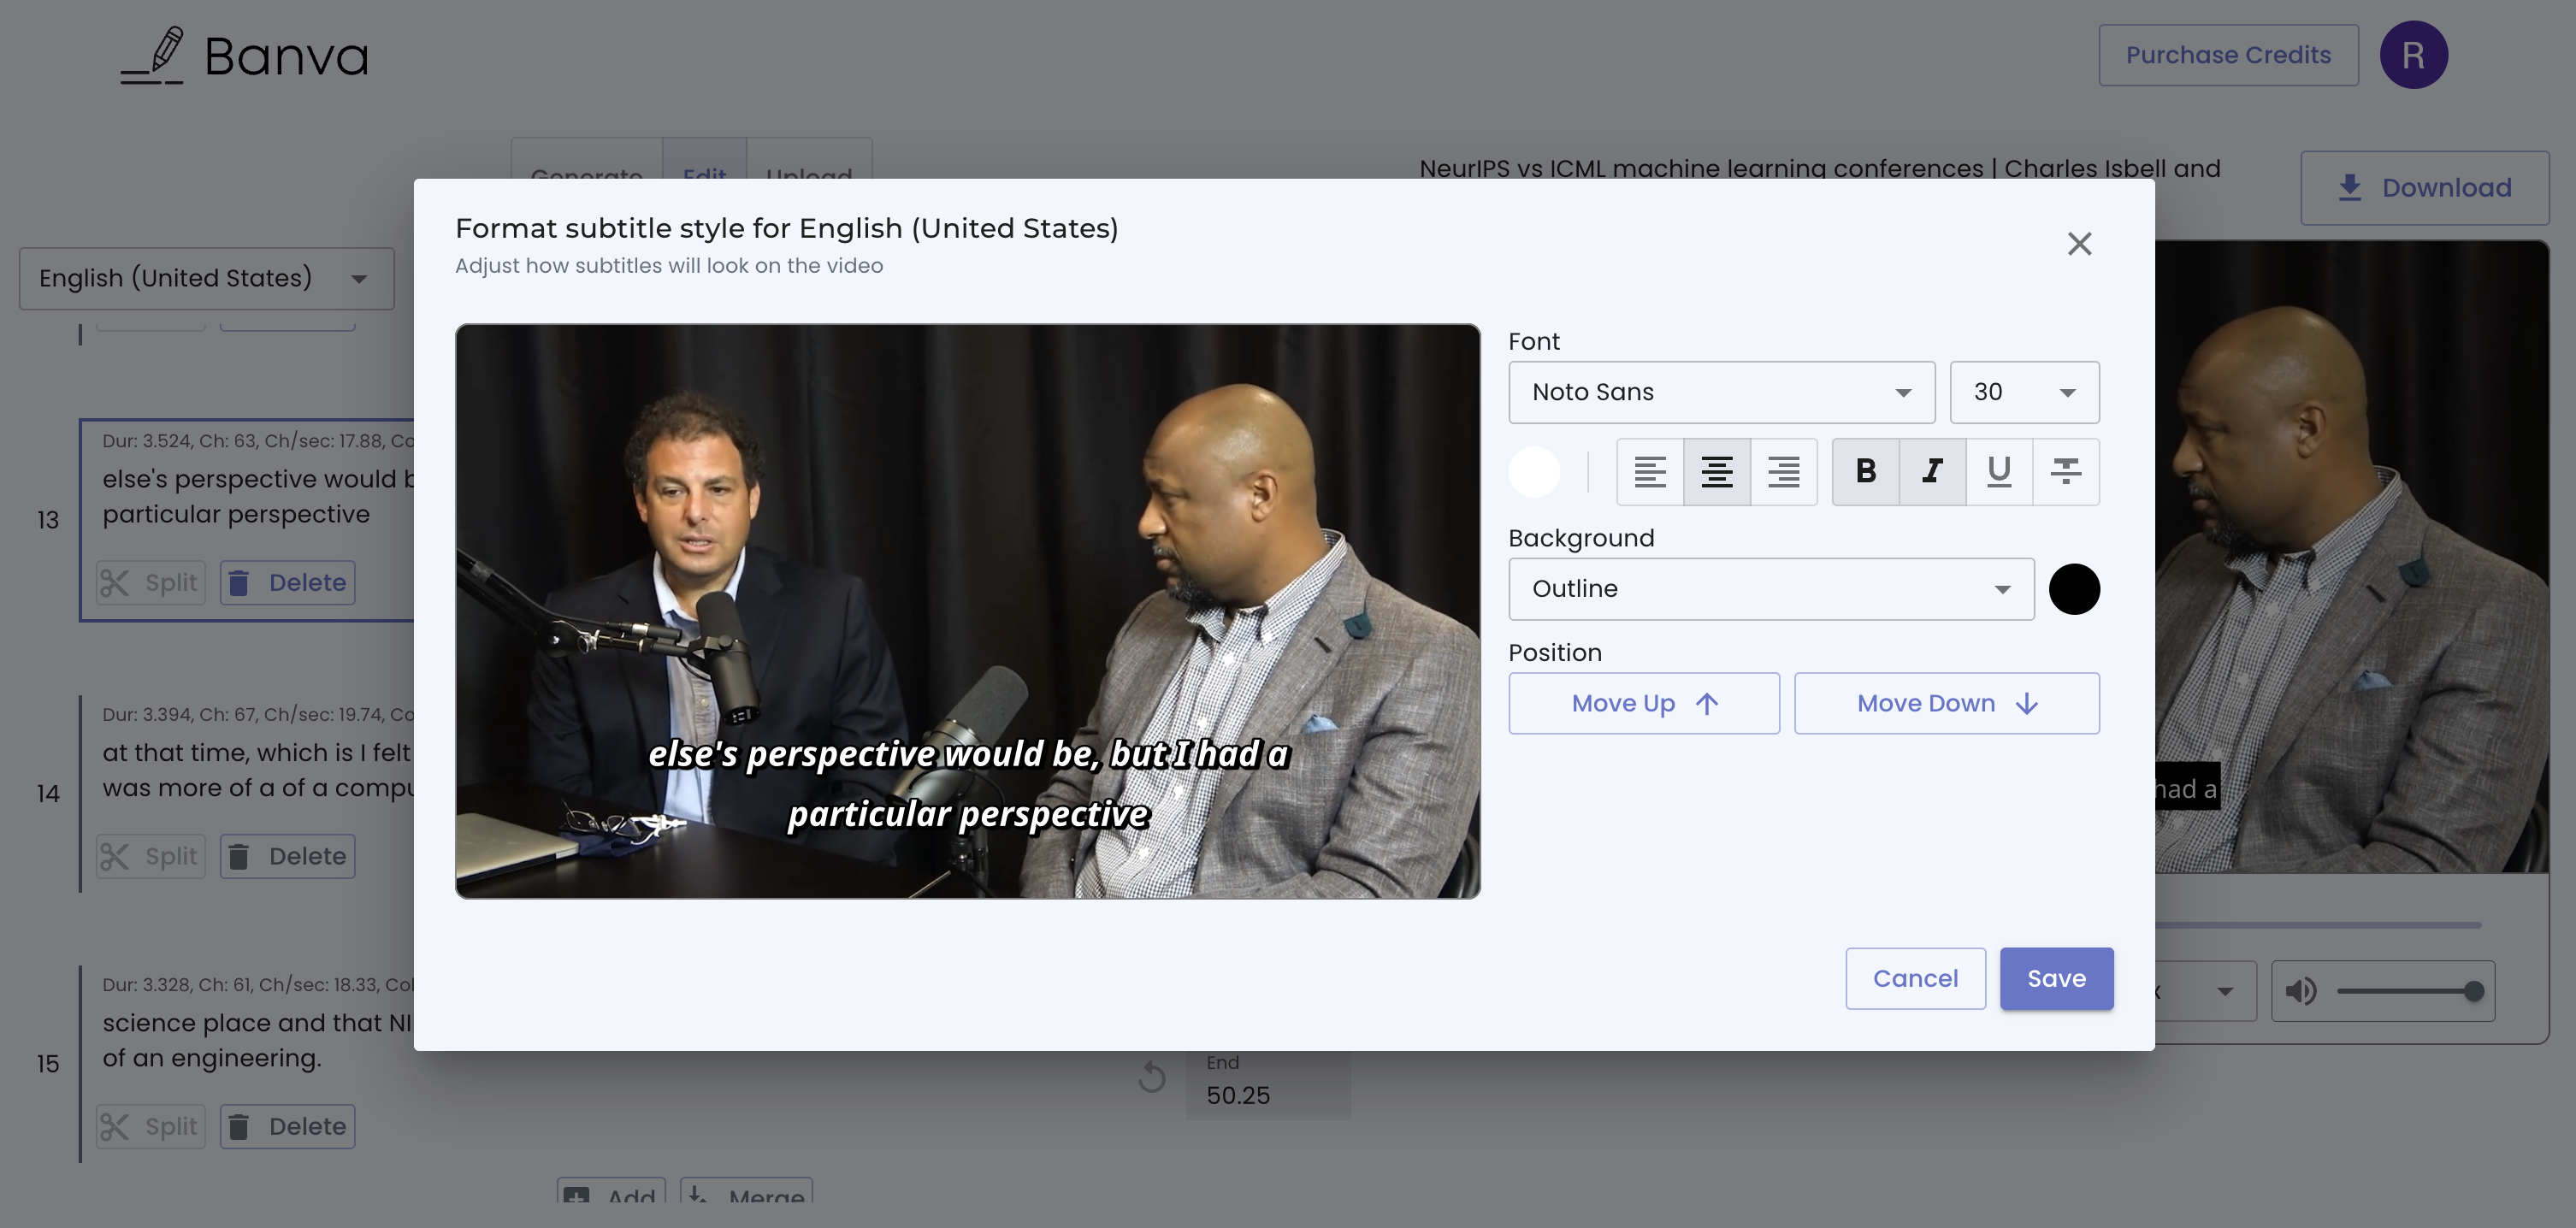The height and width of the screenshot is (1228, 2576).
Task: Apply strikethrough to subtitle text
Action: point(2065,471)
